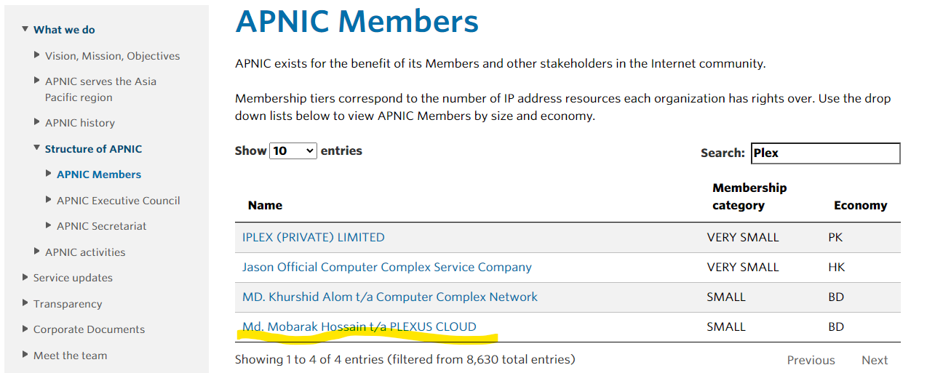Open MD. Khurshid Alom member link
935x373 pixels.
point(389,297)
